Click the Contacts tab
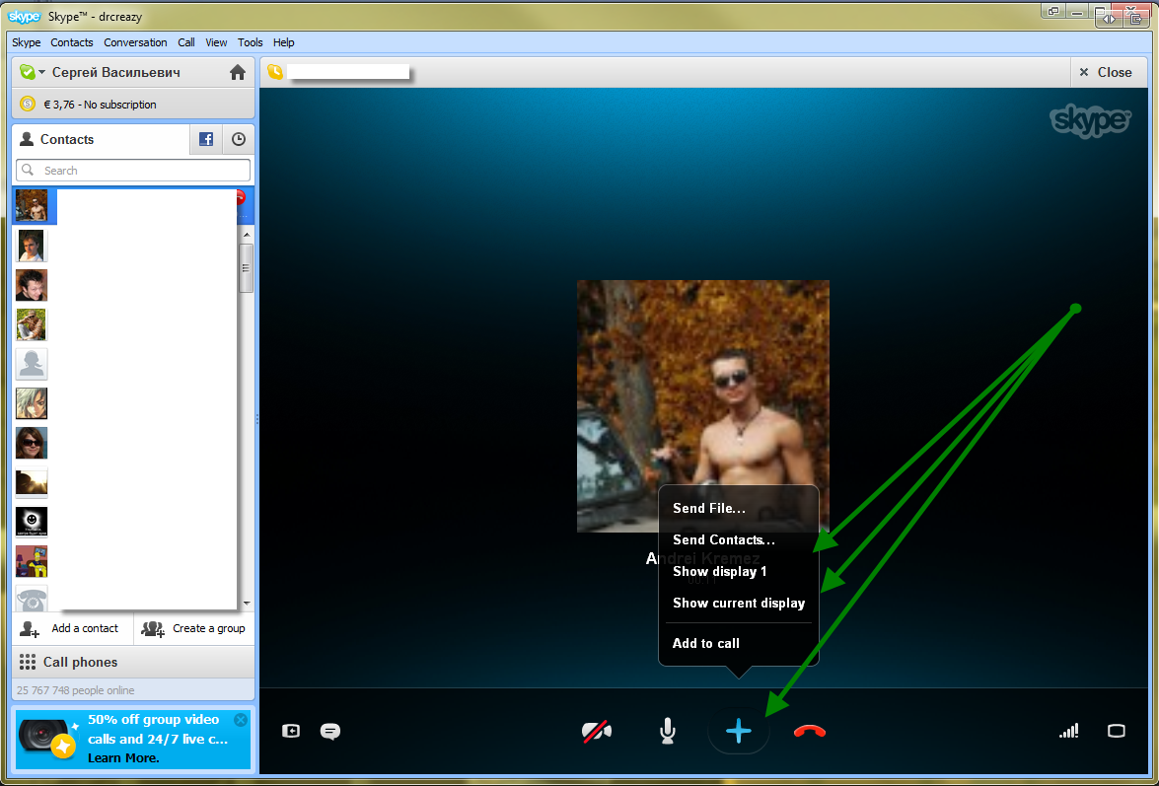Viewport: 1159px width, 786px height. pos(102,139)
